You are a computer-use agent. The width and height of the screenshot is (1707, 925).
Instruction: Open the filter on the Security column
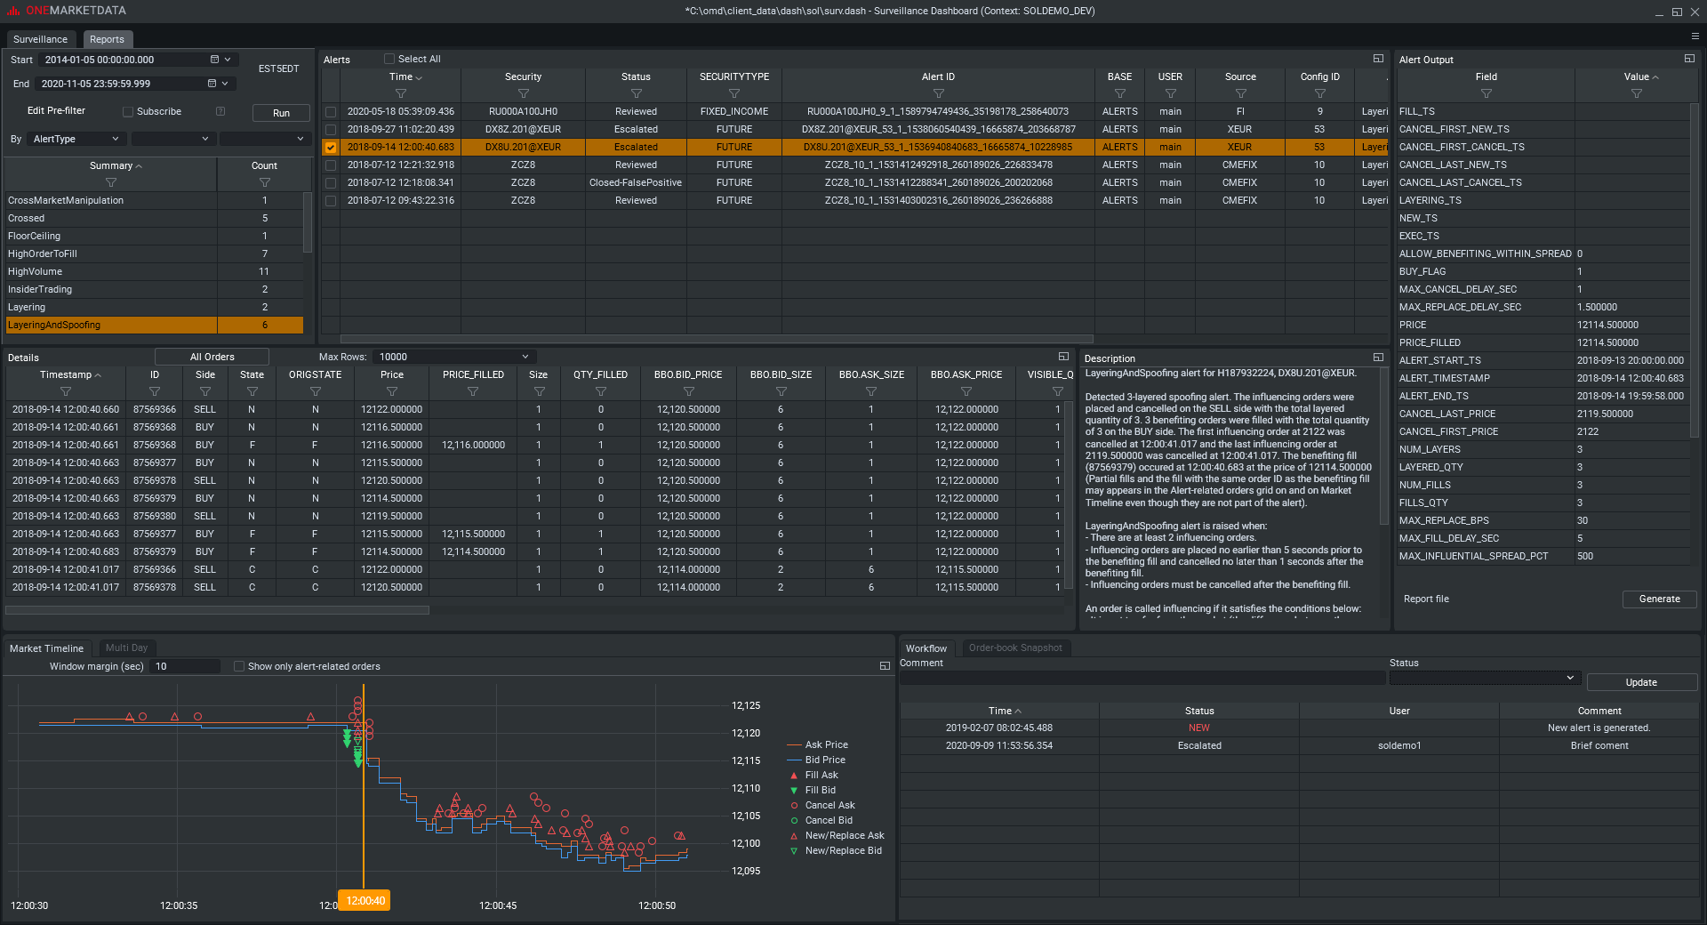pyautogui.click(x=523, y=93)
